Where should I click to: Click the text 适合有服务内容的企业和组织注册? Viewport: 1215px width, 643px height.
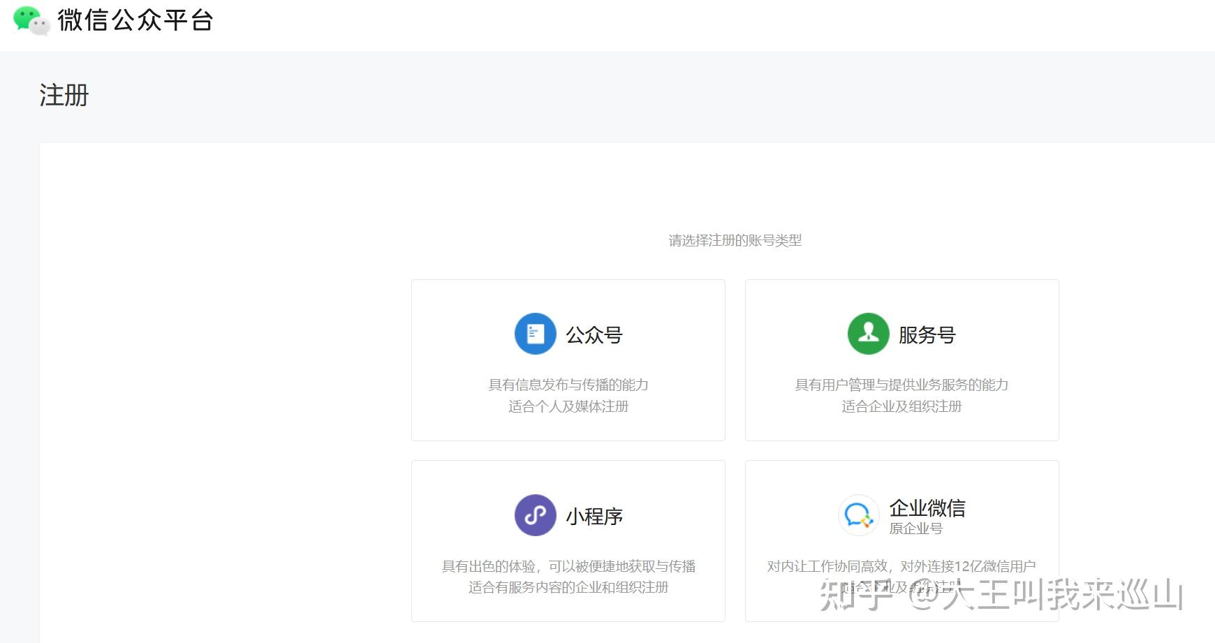point(568,587)
